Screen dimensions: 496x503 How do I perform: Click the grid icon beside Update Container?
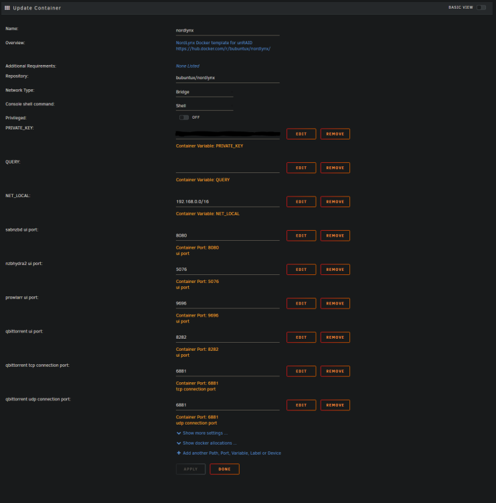(7, 8)
